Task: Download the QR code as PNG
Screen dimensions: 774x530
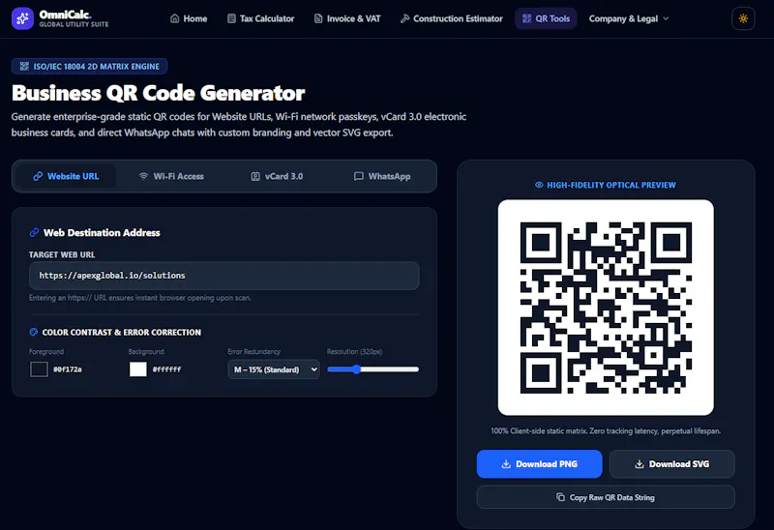Action: [x=540, y=464]
